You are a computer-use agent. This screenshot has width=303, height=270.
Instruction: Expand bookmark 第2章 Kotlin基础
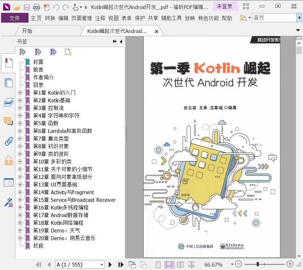click(x=20, y=100)
